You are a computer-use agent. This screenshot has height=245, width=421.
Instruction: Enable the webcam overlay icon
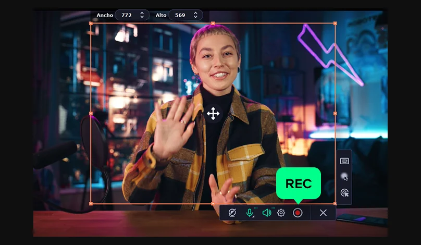(232, 213)
